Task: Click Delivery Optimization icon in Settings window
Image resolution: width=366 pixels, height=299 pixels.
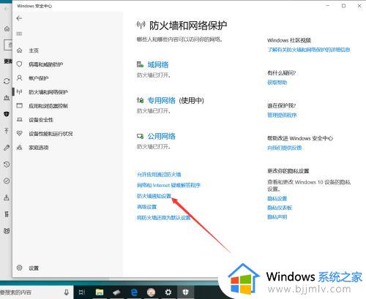Action: 7,98
